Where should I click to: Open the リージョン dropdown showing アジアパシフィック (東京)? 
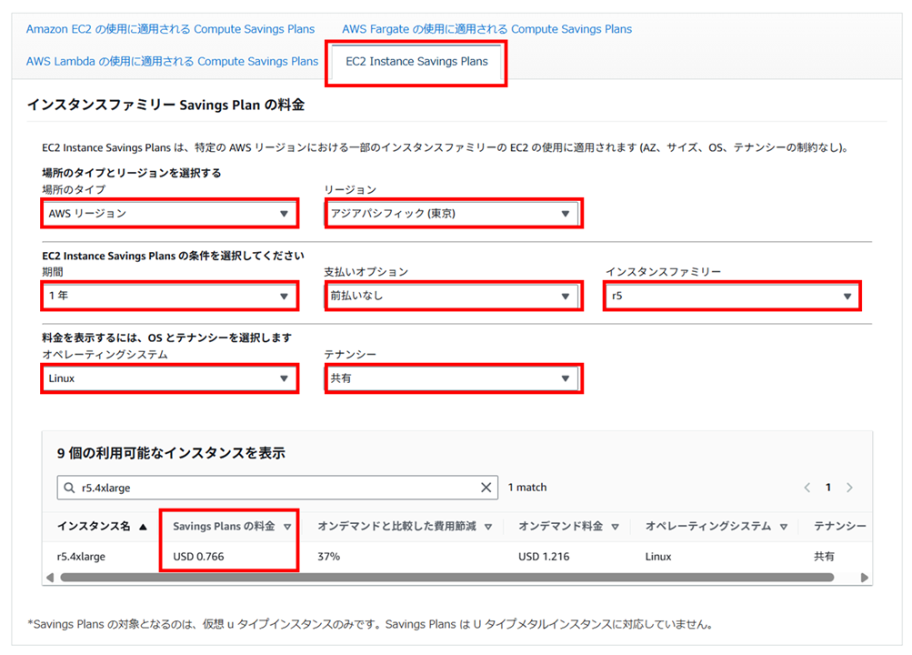pyautogui.click(x=451, y=214)
